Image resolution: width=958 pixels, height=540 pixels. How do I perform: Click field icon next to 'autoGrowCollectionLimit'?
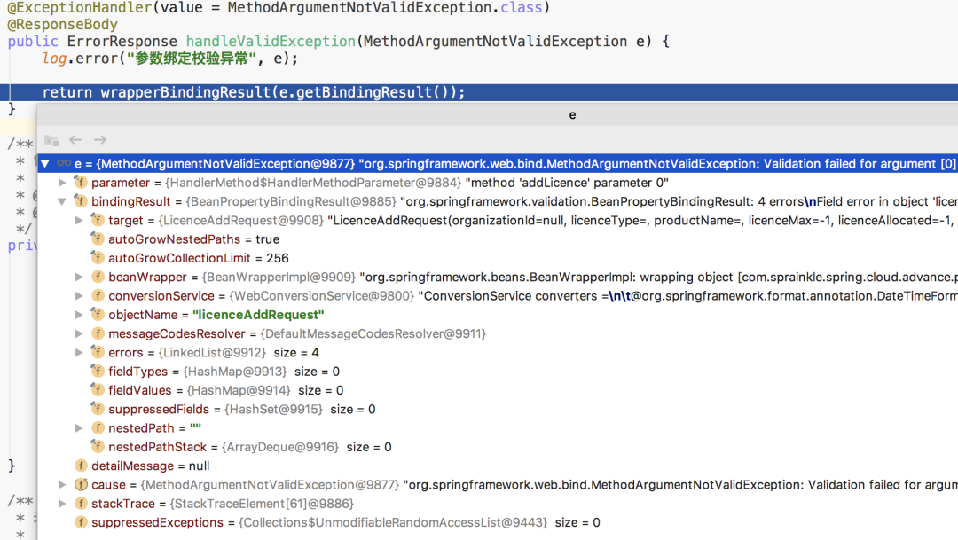pos(98,258)
